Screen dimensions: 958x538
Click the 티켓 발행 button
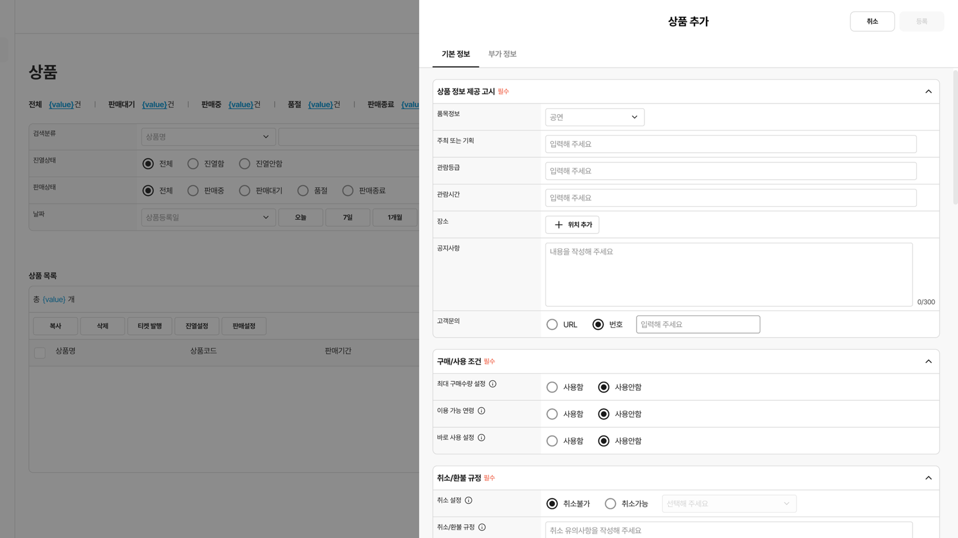coord(150,326)
